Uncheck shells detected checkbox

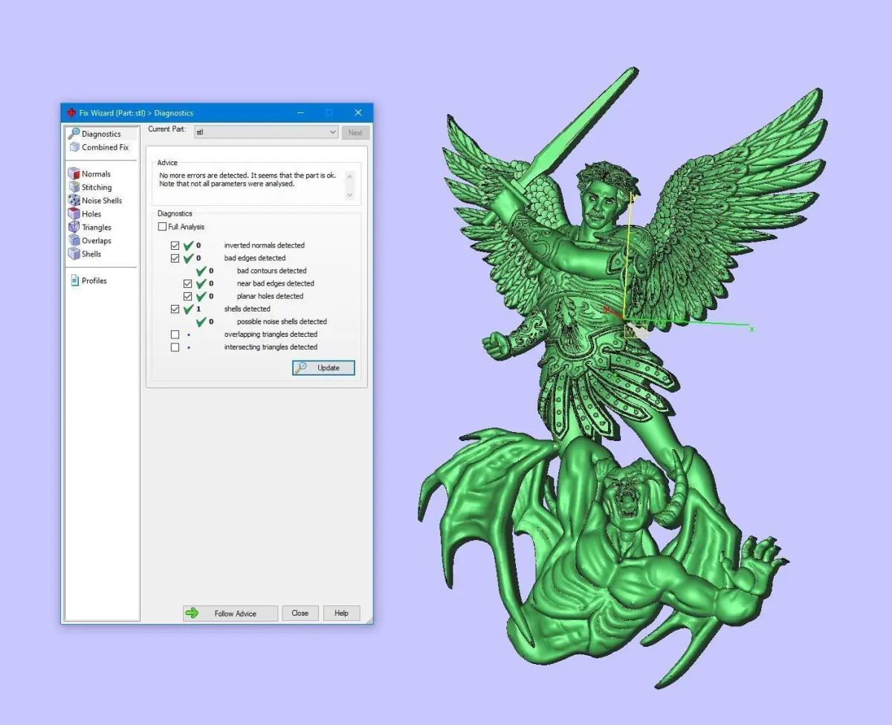tap(175, 309)
